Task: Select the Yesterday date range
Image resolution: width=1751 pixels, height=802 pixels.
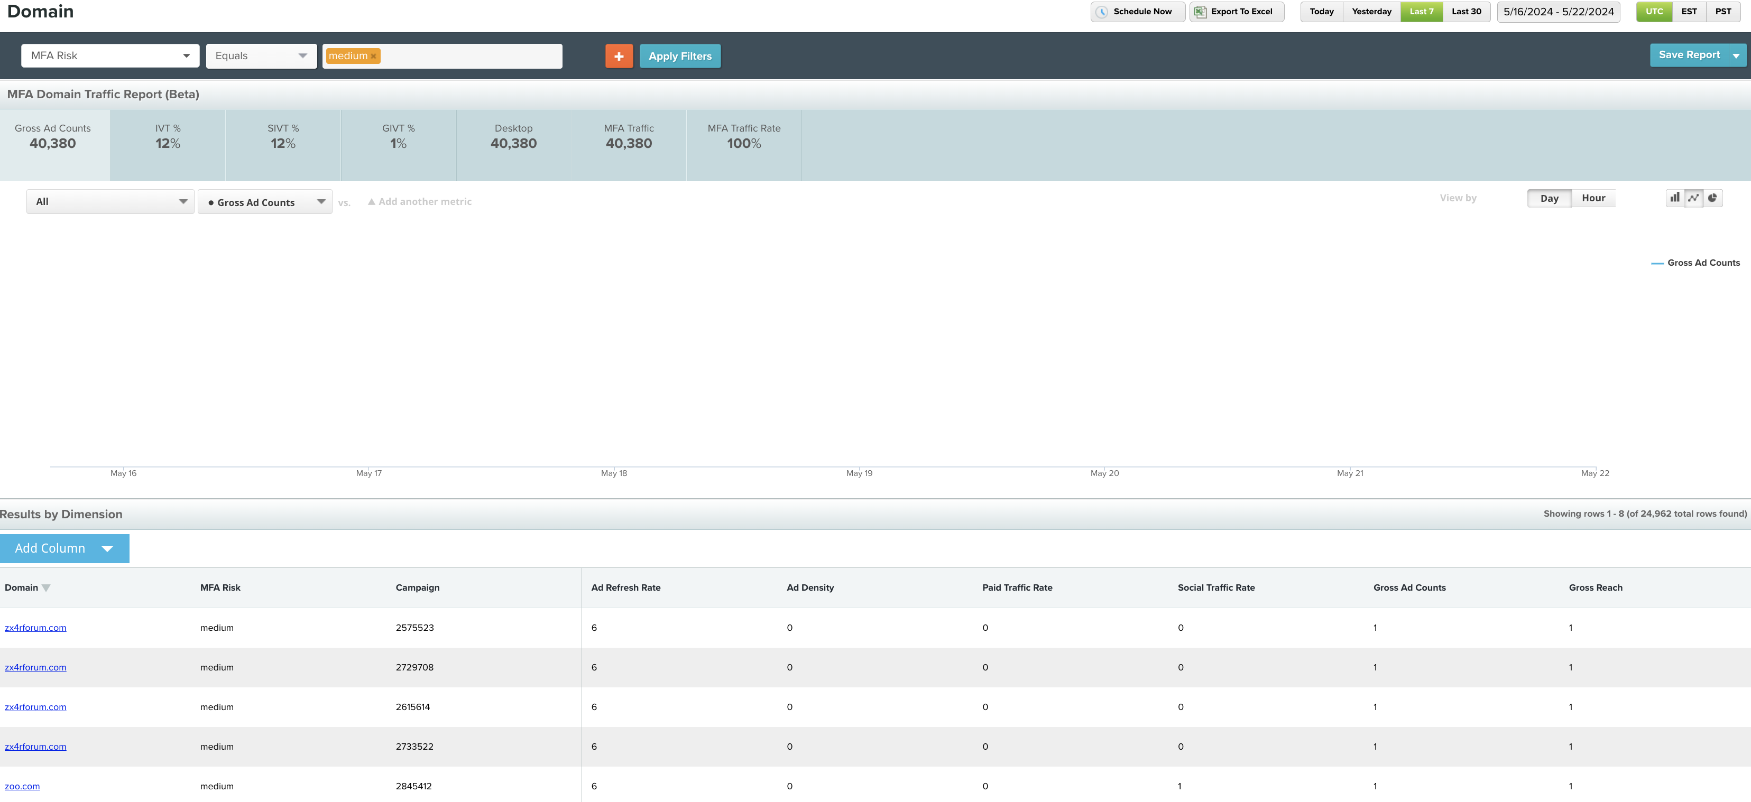Action: 1371,12
